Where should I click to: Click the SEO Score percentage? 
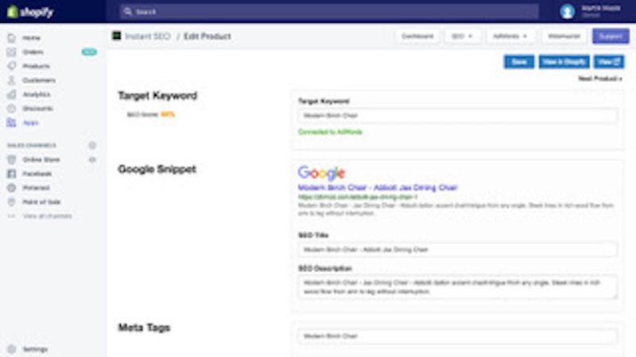click(168, 114)
